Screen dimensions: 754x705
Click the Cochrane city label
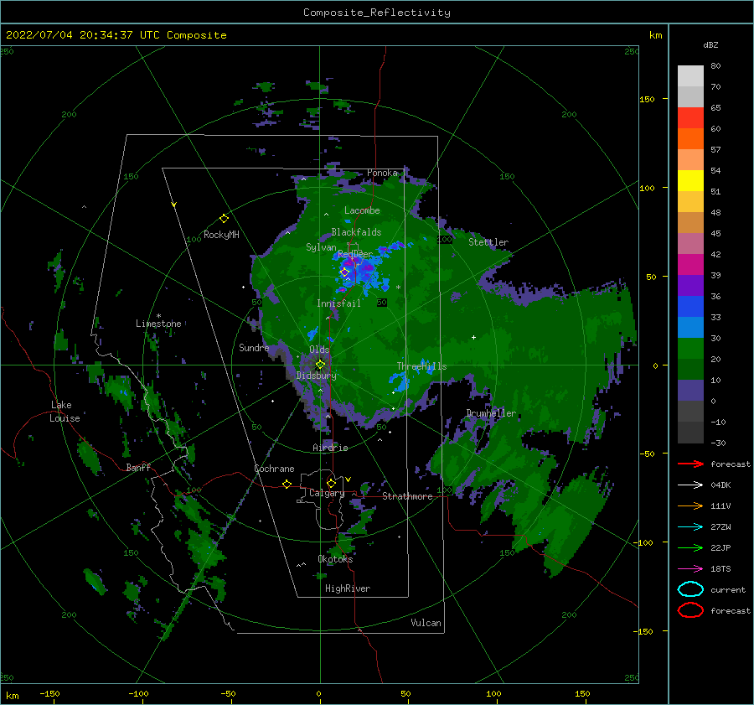click(274, 469)
